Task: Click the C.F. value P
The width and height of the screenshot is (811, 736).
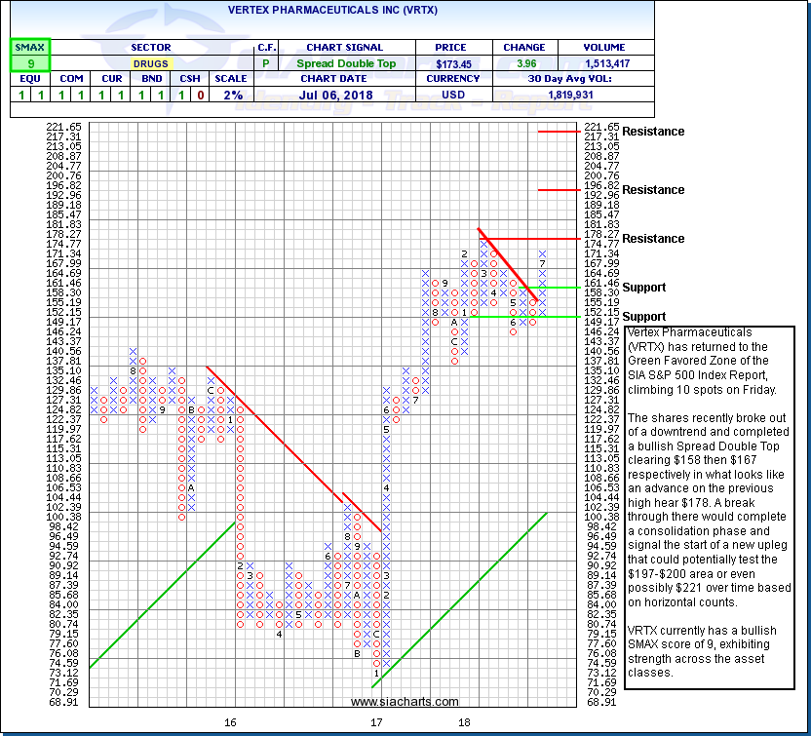Action: [266, 64]
